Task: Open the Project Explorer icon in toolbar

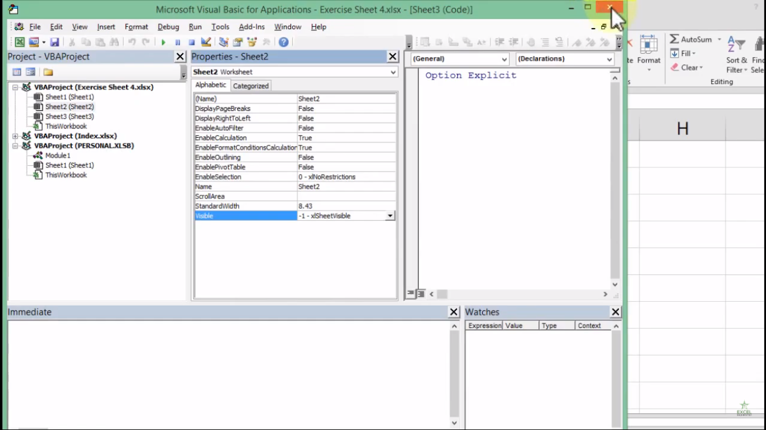Action: (x=224, y=42)
